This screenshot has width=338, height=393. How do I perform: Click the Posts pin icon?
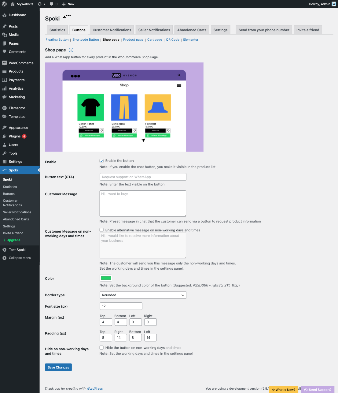pyautogui.click(x=4, y=26)
